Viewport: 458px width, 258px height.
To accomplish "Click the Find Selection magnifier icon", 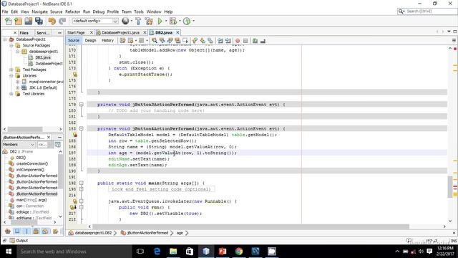I will (x=155, y=41).
